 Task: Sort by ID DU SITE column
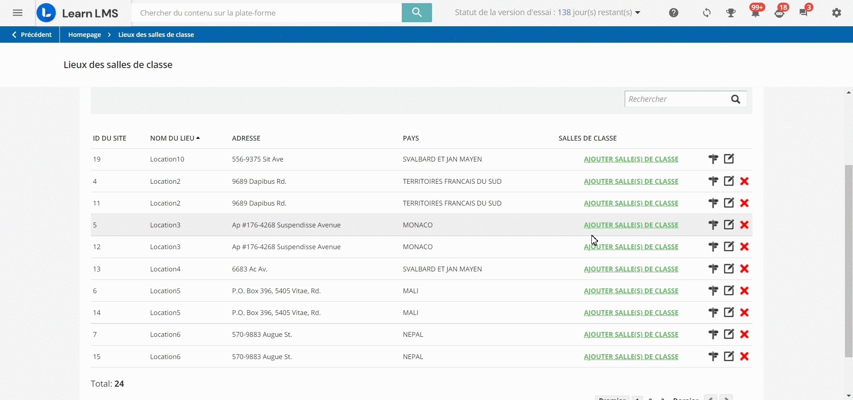[x=109, y=138]
